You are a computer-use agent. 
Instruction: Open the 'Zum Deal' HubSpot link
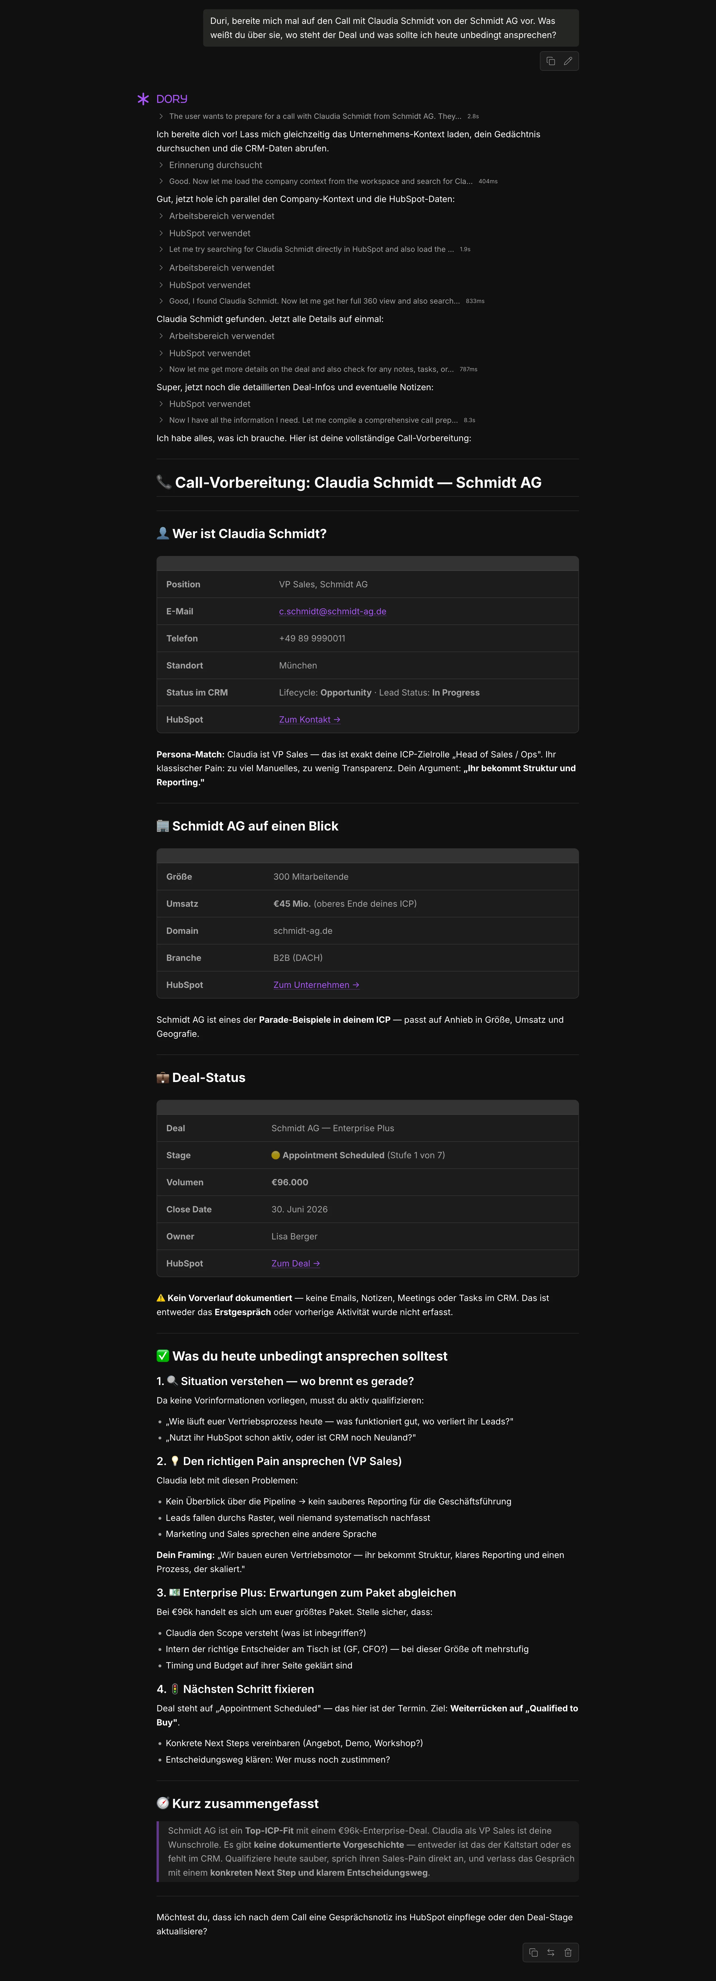[295, 1264]
